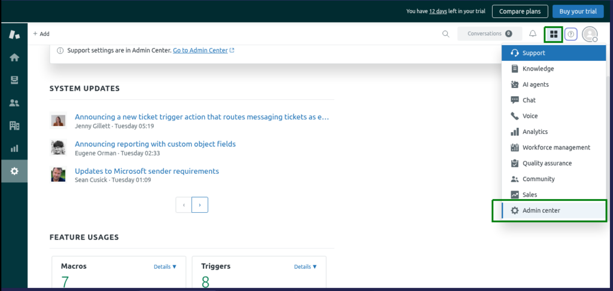Click the Voice phone icon in products menu
Viewport: 613px width, 291px height.
tap(515, 116)
